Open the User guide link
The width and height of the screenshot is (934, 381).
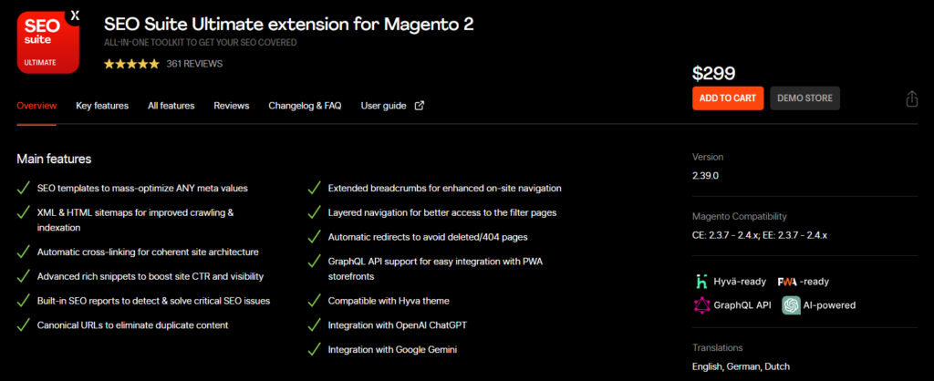click(383, 106)
